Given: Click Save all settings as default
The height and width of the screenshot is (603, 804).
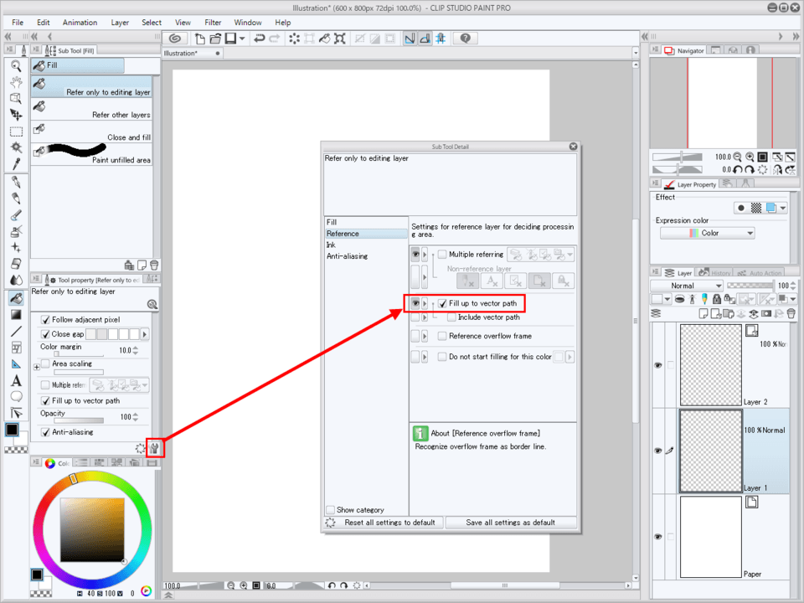Looking at the screenshot, I should (x=511, y=523).
